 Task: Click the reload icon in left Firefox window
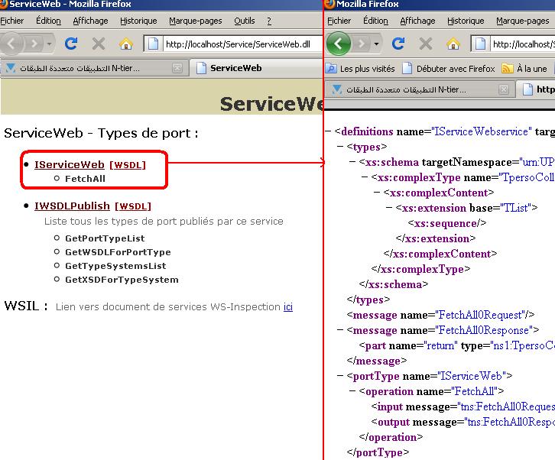[x=71, y=44]
